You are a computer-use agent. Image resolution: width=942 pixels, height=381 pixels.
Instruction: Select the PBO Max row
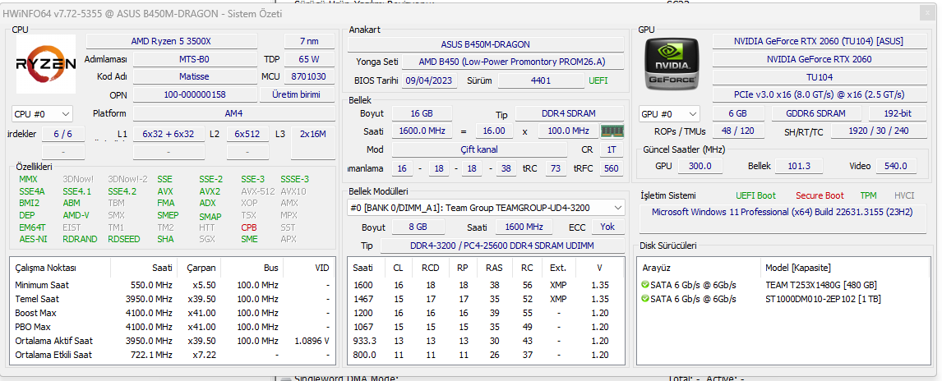[173, 327]
